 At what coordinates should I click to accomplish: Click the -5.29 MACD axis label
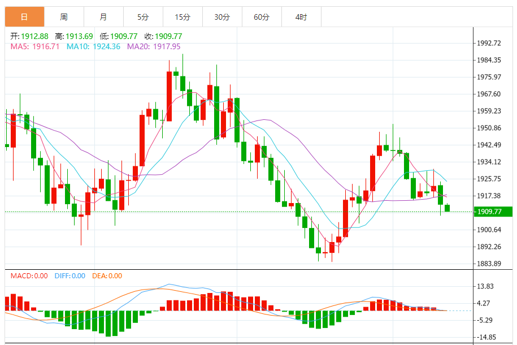(485, 320)
